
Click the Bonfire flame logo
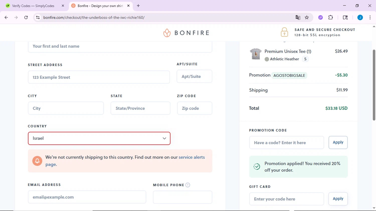167,33
